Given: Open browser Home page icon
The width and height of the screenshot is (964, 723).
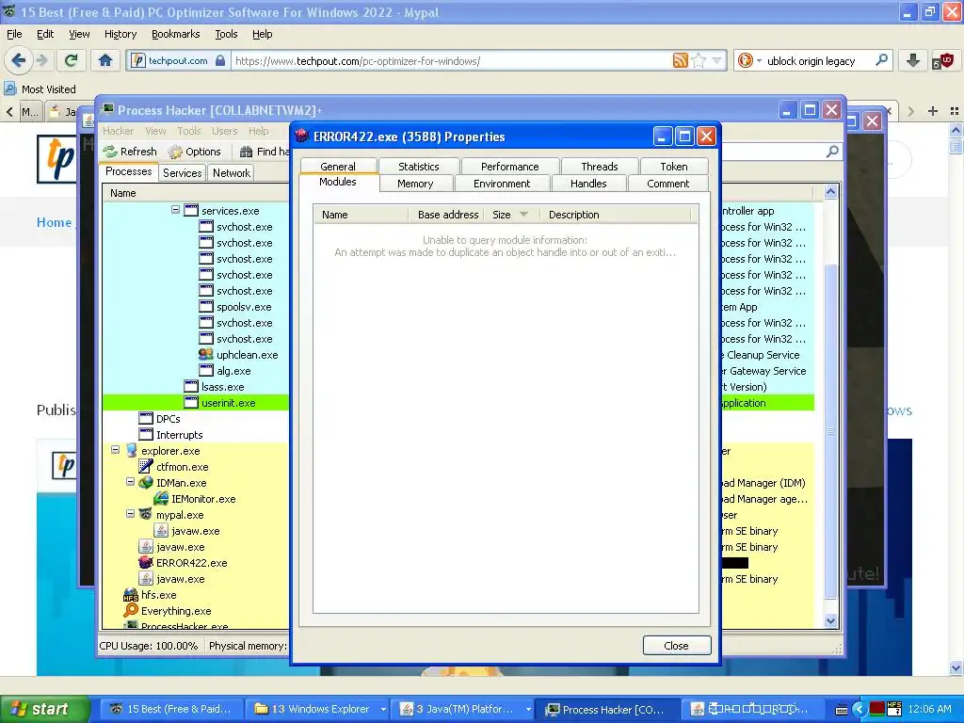Looking at the screenshot, I should pyautogui.click(x=105, y=60).
